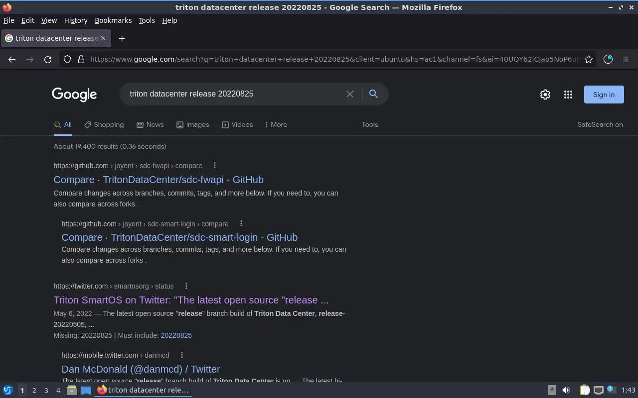The image size is (638, 398).
Task: Open the blue desktop launcher icon in the taskbar
Action: (x=86, y=390)
